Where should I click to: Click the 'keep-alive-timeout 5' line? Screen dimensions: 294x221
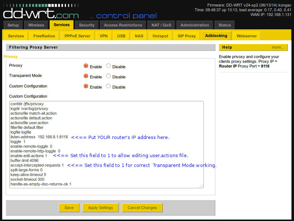click(x=28, y=175)
